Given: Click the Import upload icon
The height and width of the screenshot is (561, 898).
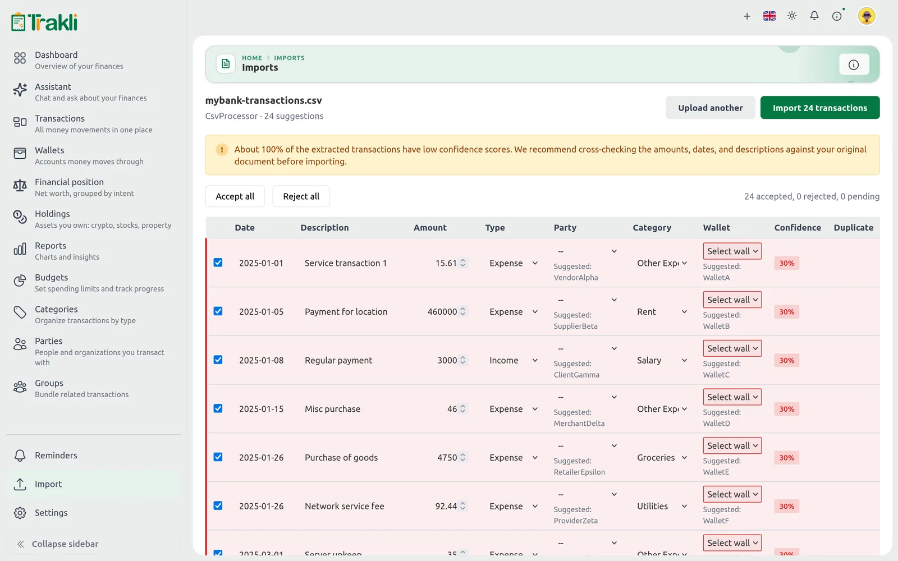Looking at the screenshot, I should (20, 484).
